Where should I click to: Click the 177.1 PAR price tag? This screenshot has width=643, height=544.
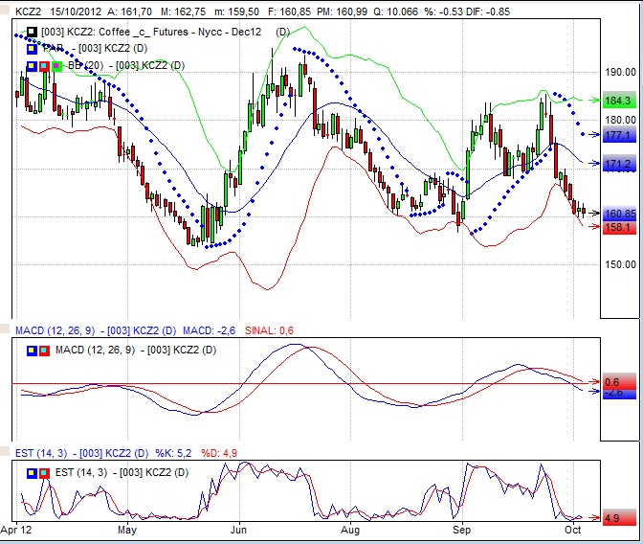pos(618,136)
